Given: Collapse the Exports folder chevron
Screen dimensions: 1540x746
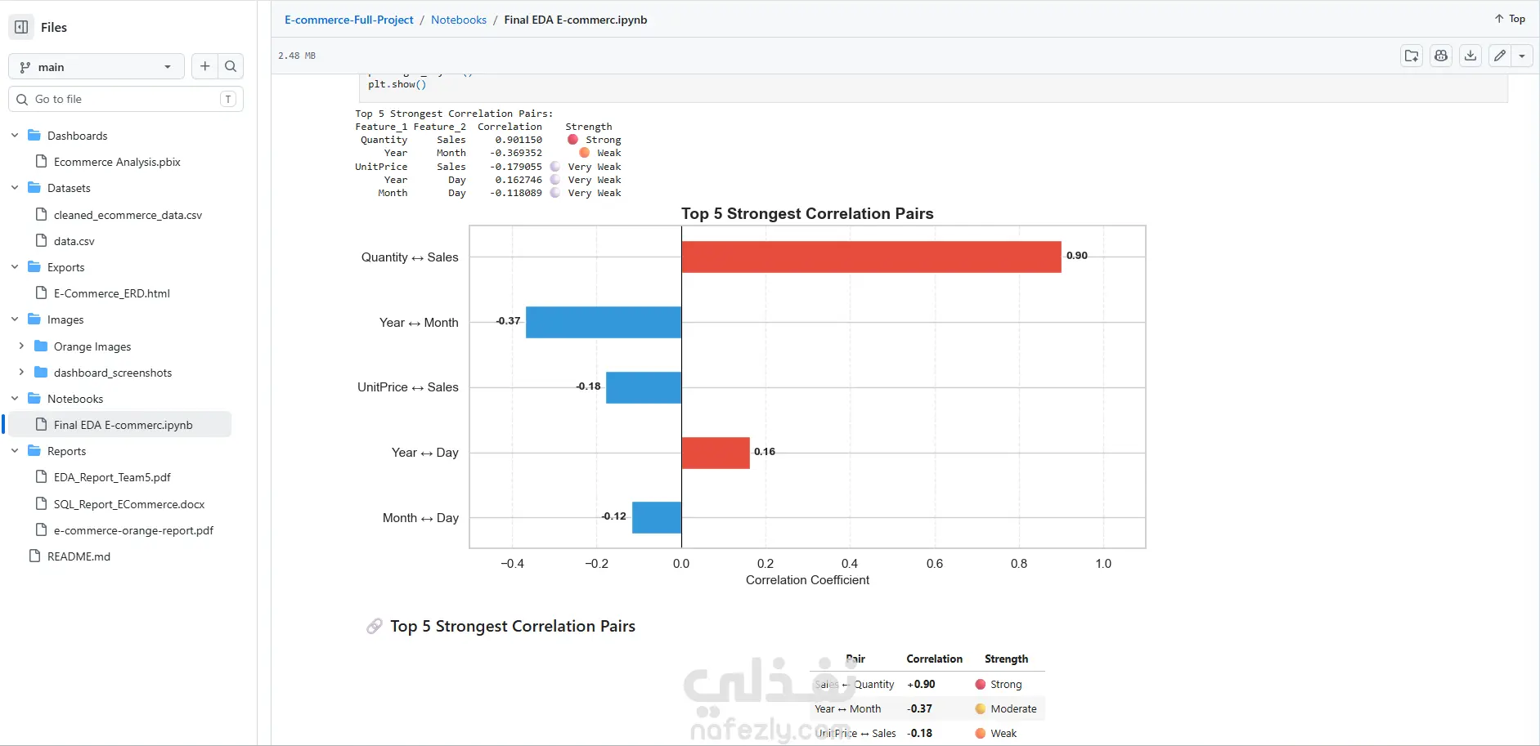Looking at the screenshot, I should tap(15, 267).
